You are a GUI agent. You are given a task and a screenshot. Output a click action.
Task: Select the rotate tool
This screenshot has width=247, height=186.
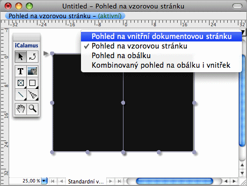point(32,57)
